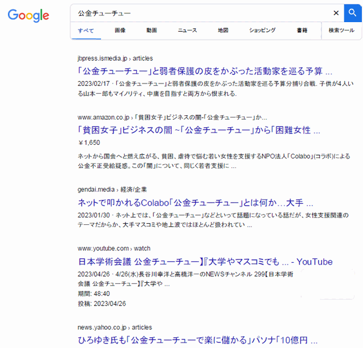Click the 期間: 48:40 duration text

point(94,294)
